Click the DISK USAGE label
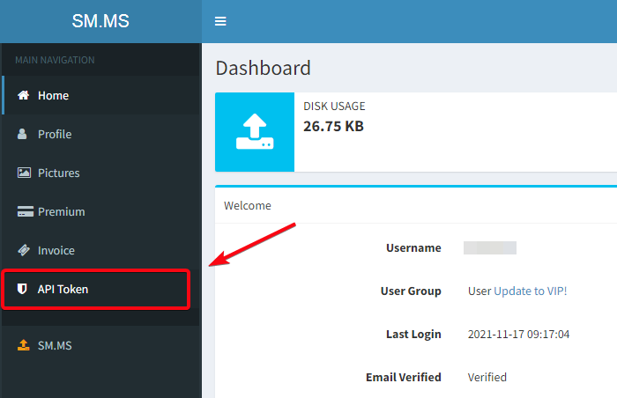Screen dimensions: 617x398 click(x=334, y=107)
